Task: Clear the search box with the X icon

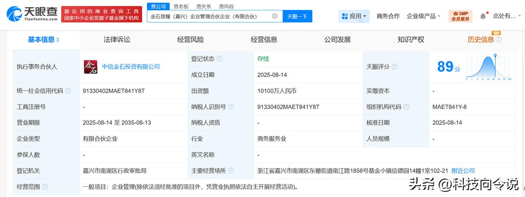Action: 274,16
